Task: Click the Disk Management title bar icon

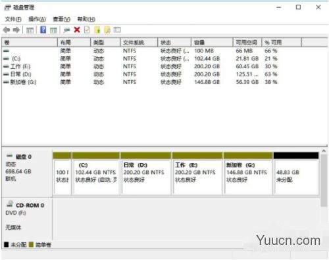Action: [x=8, y=8]
